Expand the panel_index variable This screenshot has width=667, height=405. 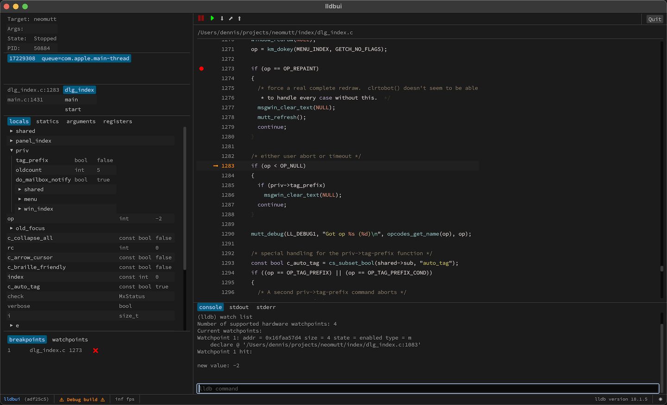(x=12, y=141)
